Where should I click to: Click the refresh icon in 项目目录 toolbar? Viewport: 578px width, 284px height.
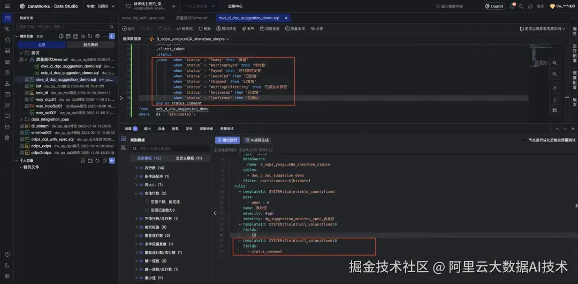click(90, 36)
